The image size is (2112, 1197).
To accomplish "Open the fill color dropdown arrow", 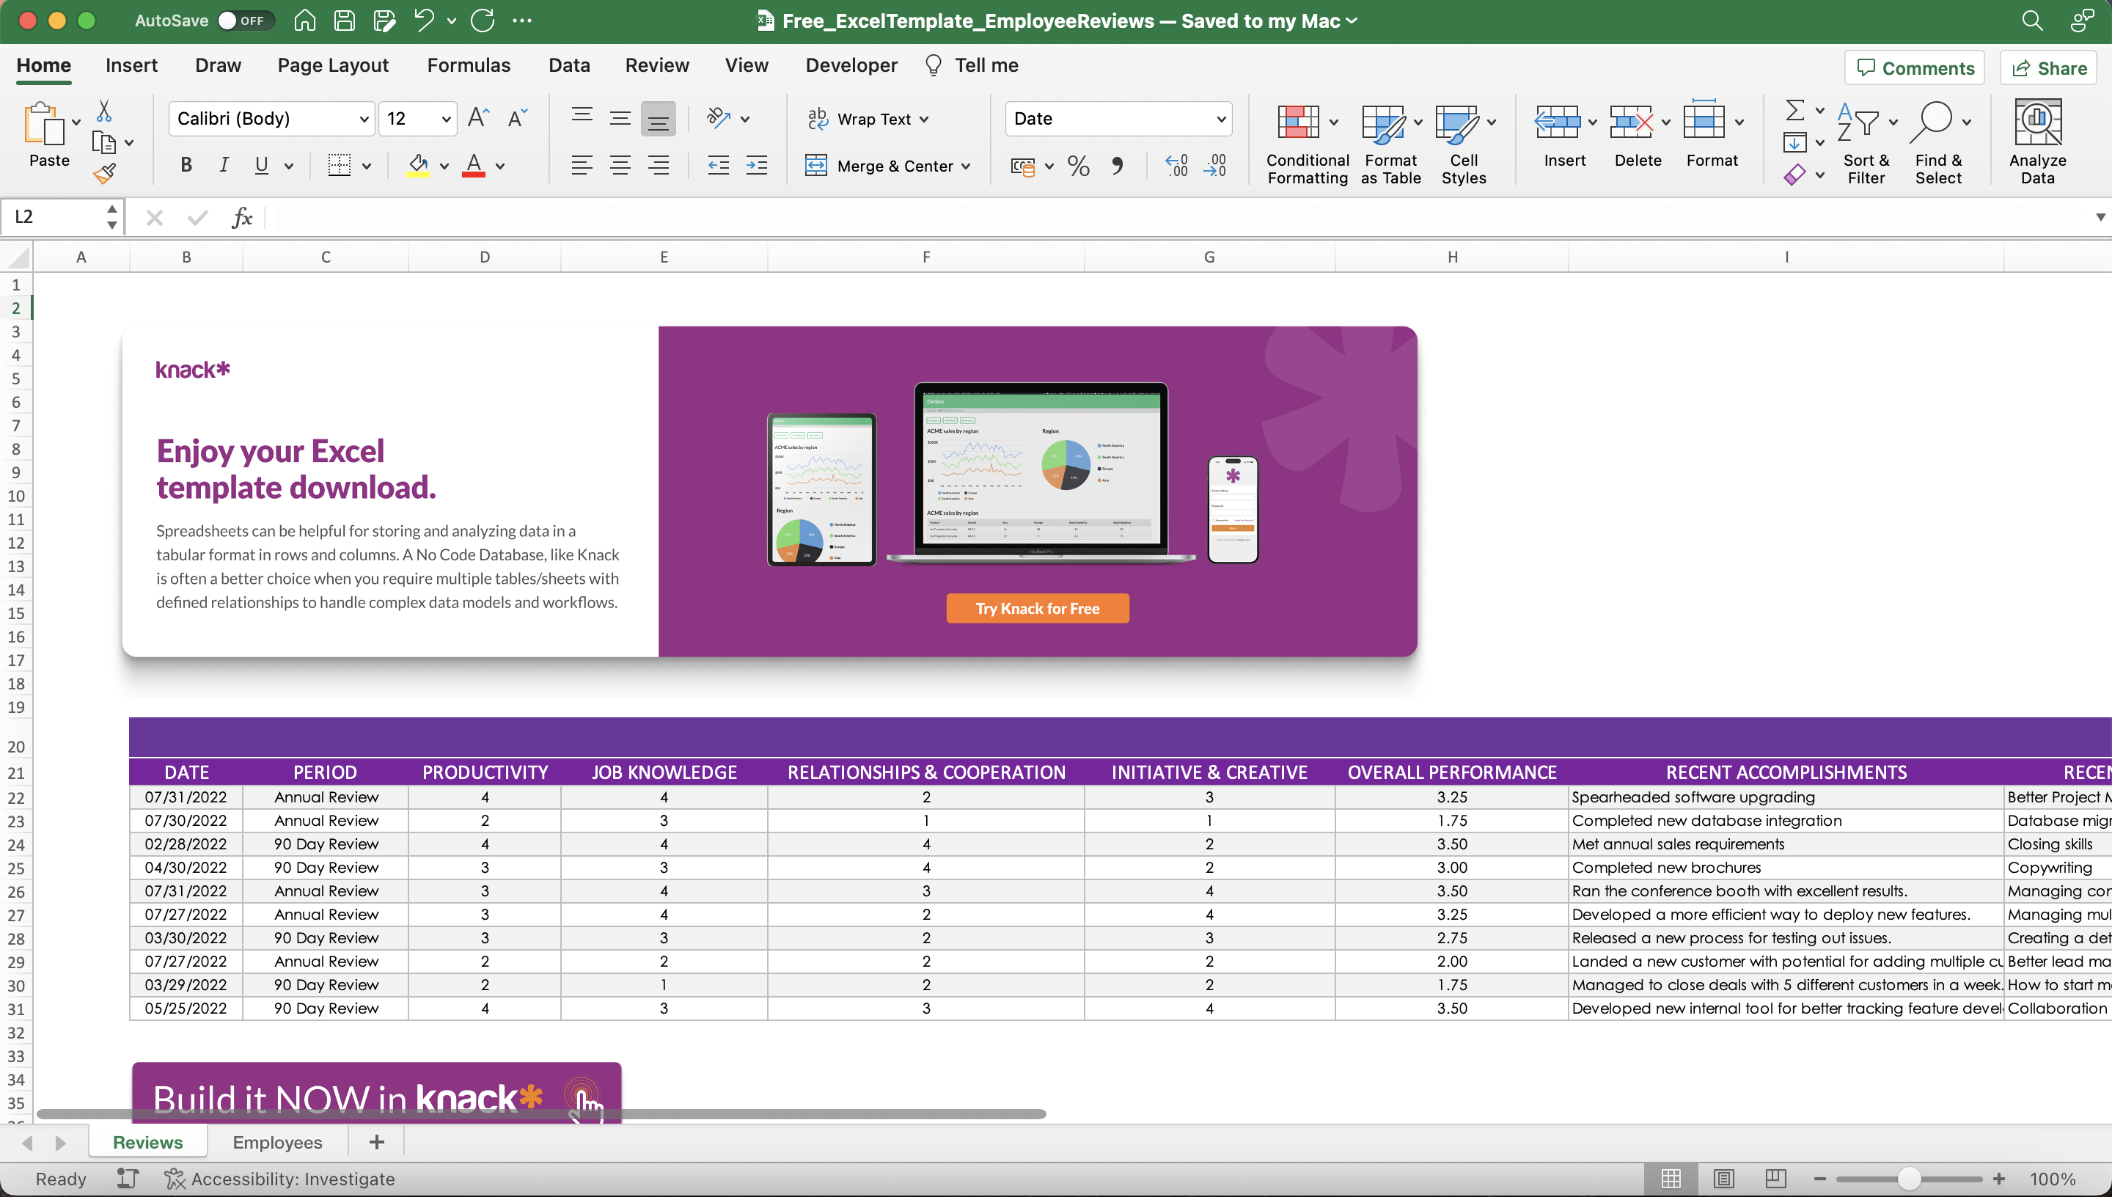I will tap(443, 164).
